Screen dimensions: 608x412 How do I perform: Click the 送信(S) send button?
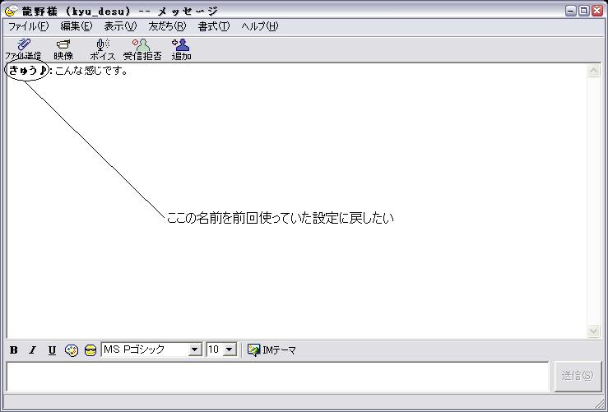(x=578, y=376)
